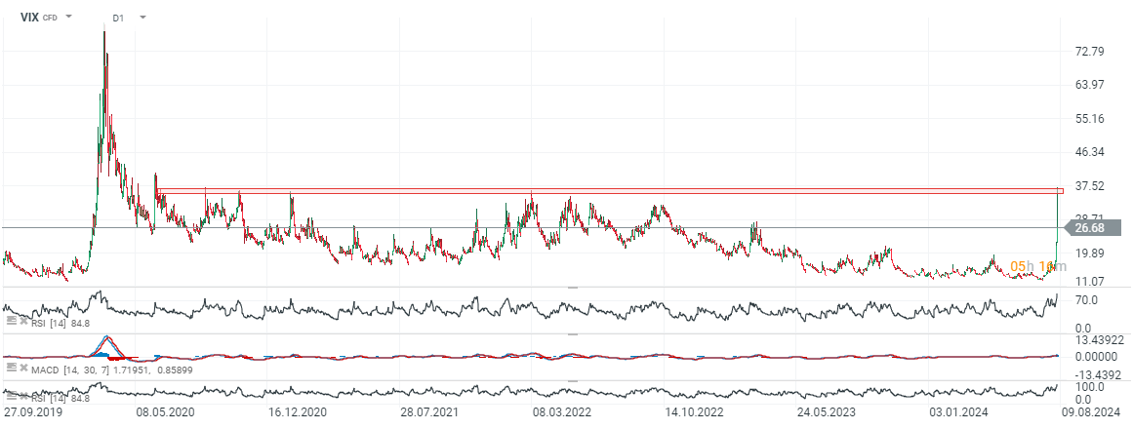
Task: Grab the divider handle above the upper RSI panel
Action: coord(572,288)
